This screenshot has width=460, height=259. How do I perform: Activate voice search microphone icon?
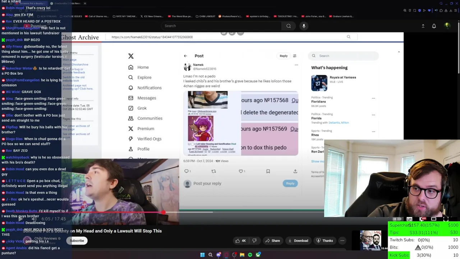coord(304,26)
